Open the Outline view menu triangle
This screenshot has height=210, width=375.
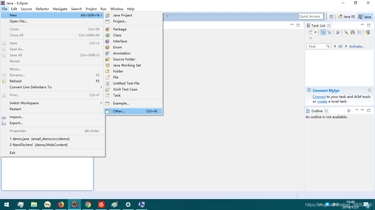pos(357,110)
